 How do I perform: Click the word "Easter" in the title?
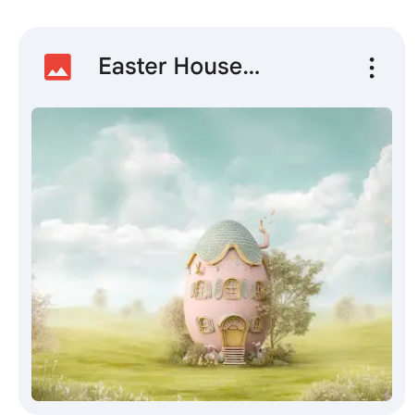[132, 67]
